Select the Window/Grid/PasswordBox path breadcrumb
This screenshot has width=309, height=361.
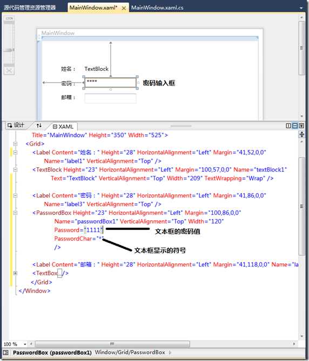click(130, 352)
